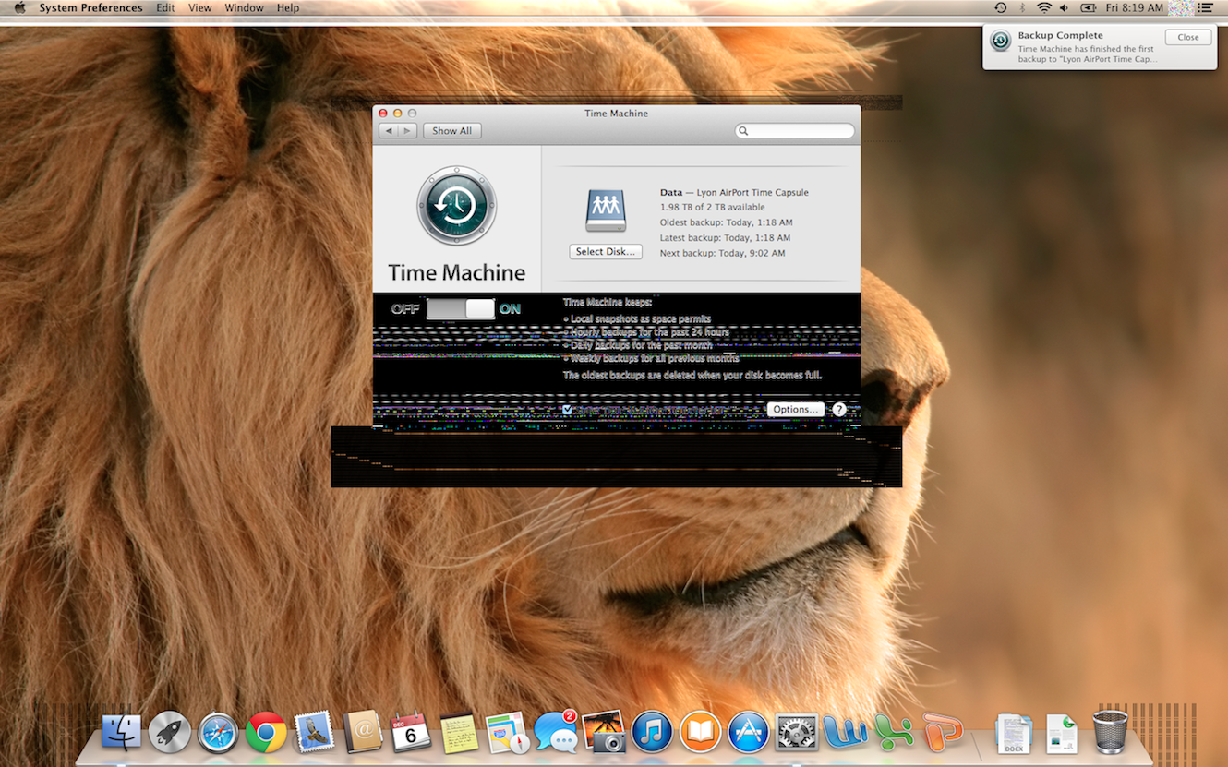Open the Help menu

[x=288, y=8]
